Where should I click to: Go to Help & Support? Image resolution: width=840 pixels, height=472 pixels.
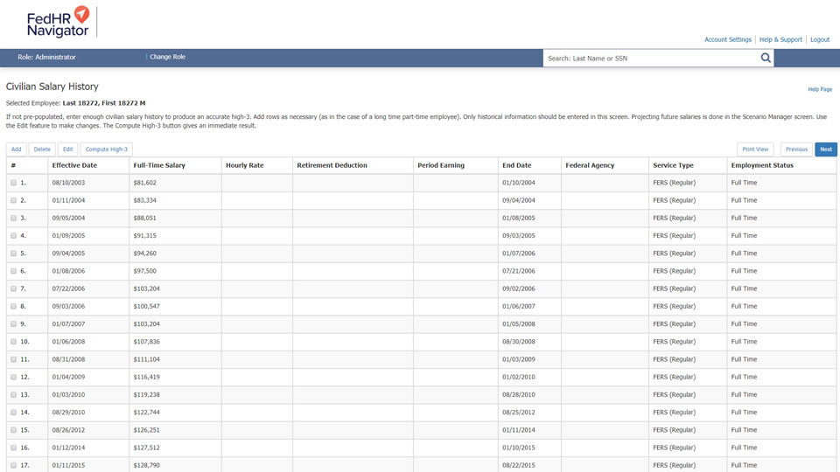tap(780, 39)
